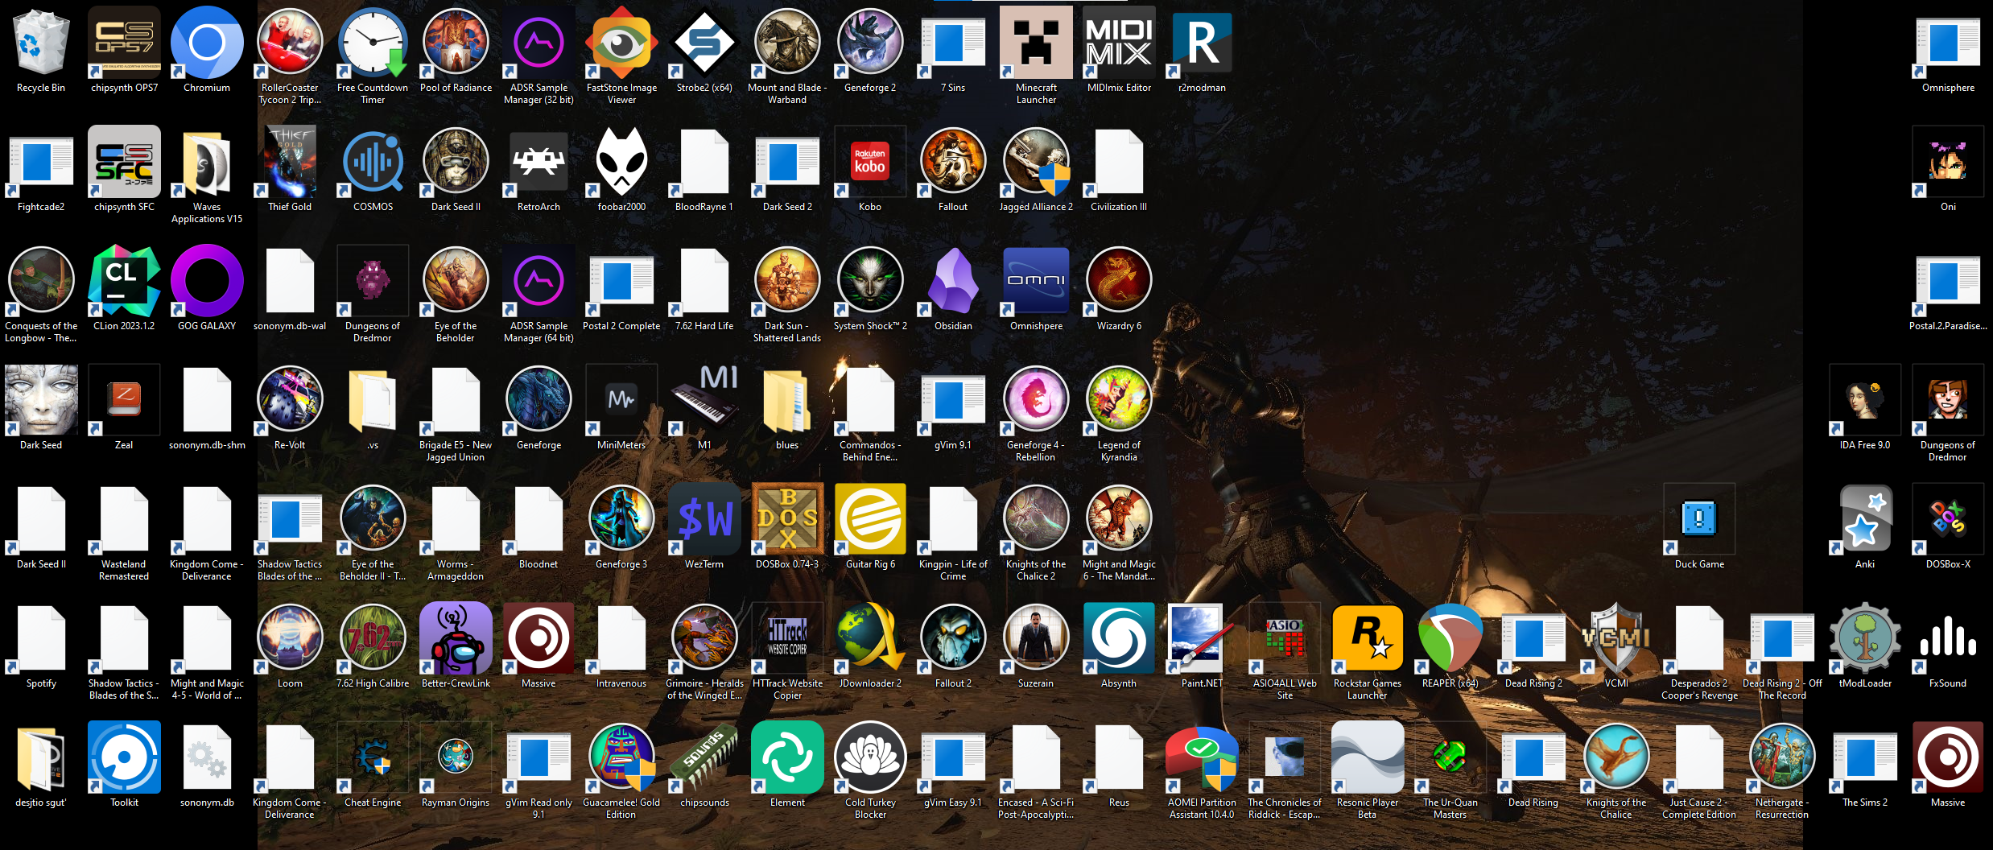The image size is (1993, 850).
Task: Open the MIDImix Editor shortcut
Action: point(1119,43)
